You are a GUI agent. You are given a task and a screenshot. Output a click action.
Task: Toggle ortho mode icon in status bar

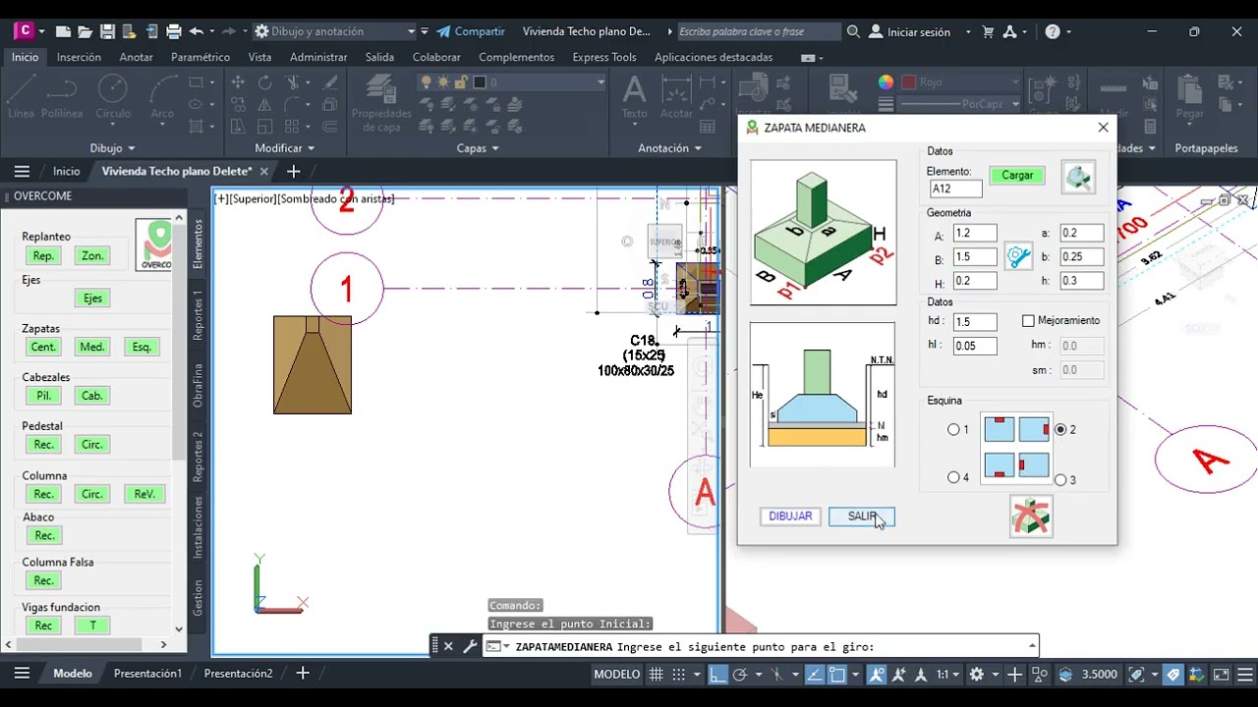[x=718, y=675]
